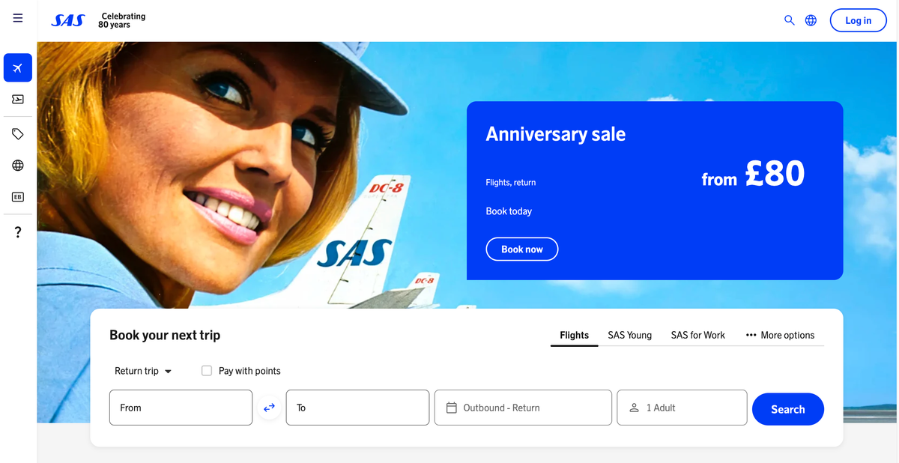Open the Outbound - Return date field
The image size is (899, 463).
[523, 408]
